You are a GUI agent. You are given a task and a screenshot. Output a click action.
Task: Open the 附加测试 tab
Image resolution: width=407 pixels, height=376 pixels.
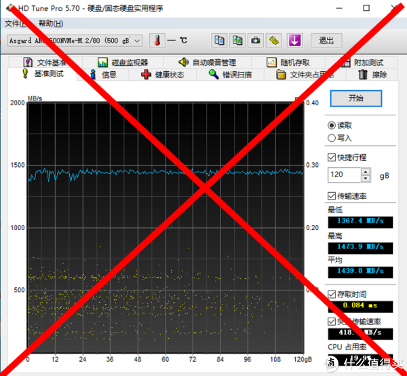pyautogui.click(x=362, y=62)
